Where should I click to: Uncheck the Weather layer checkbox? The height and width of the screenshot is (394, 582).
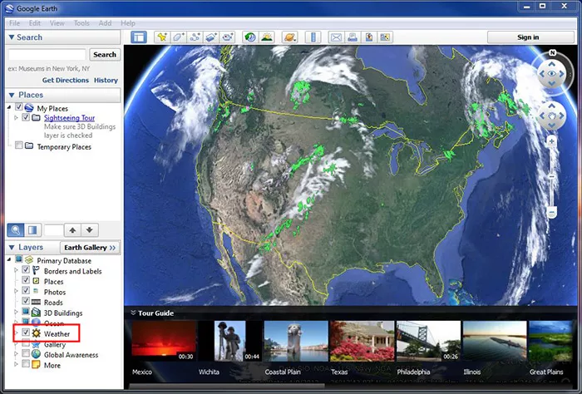[26, 332]
